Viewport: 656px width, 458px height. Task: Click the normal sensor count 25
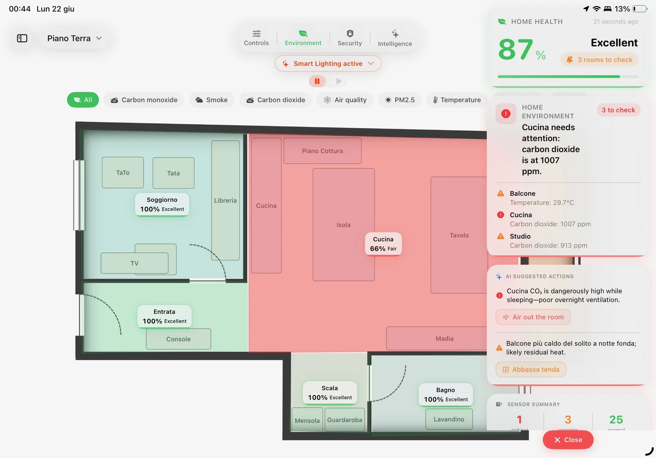616,419
